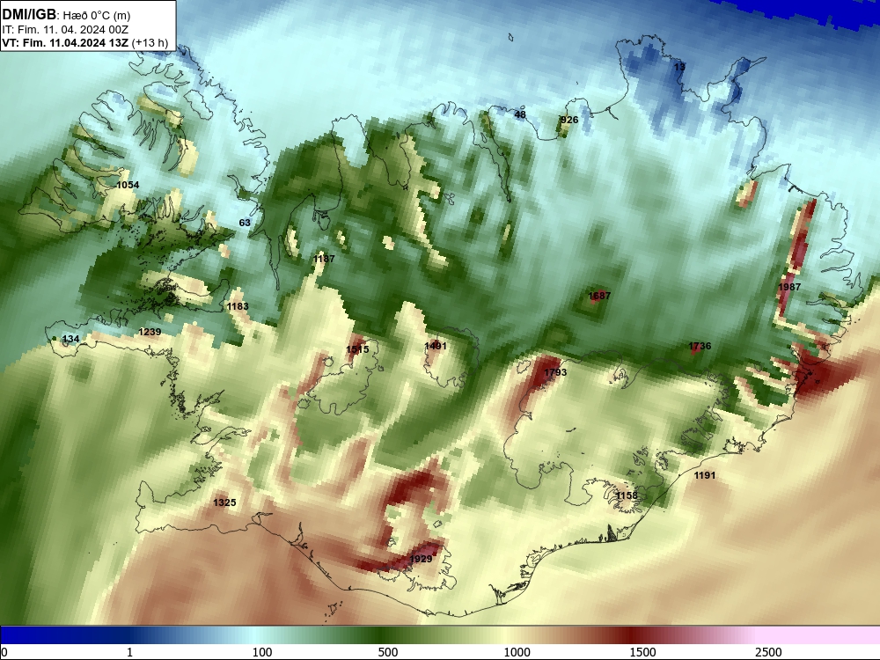
Task: Click the height value 1987 on the map
Action: point(789,287)
